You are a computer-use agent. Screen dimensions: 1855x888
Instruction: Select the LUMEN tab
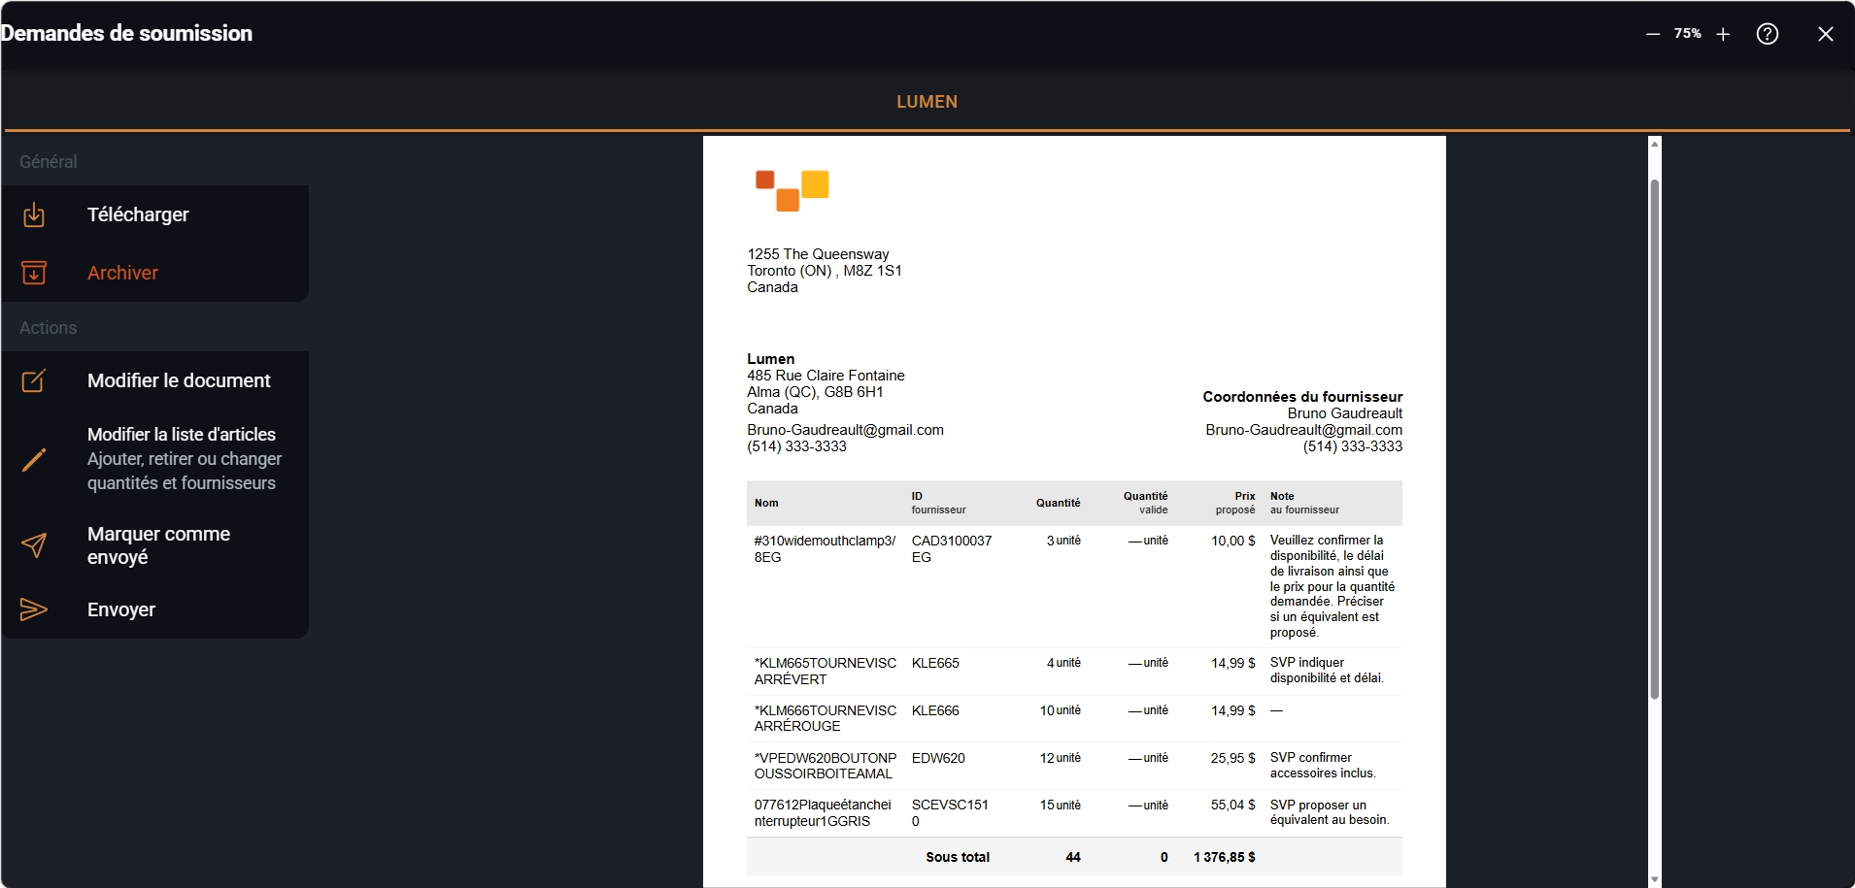[x=927, y=101]
